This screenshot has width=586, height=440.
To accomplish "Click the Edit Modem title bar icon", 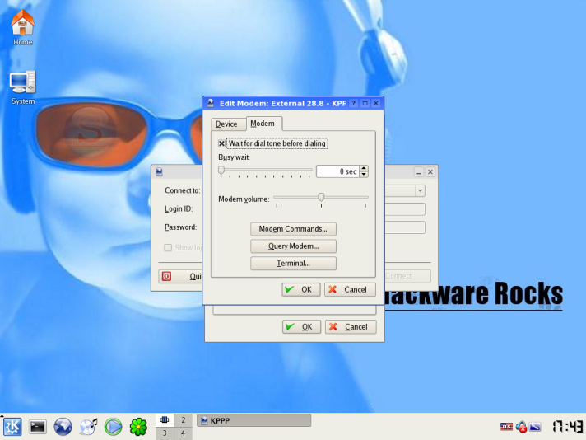I will [x=211, y=103].
